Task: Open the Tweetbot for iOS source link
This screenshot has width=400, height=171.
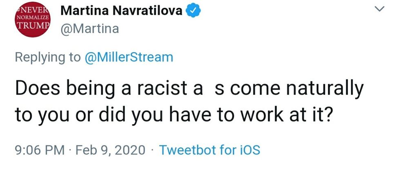Action: pos(209,150)
